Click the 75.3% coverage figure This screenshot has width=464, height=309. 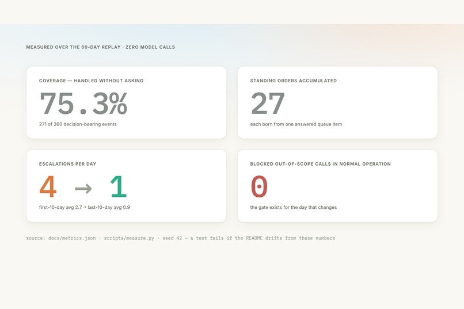coord(83,103)
